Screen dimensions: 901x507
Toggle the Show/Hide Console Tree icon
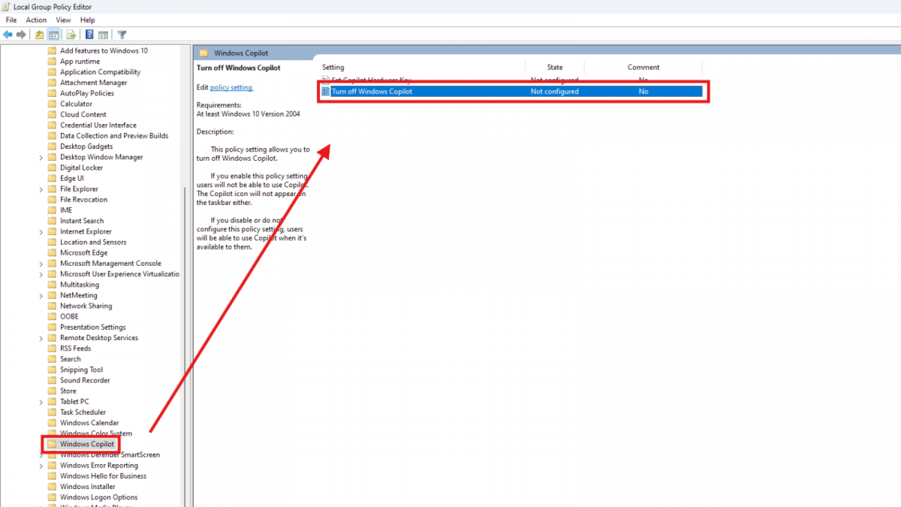click(x=54, y=35)
